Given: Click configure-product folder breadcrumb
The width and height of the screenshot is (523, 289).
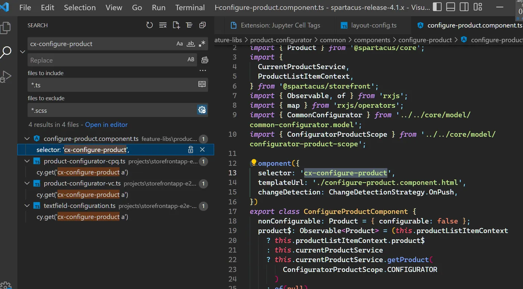Looking at the screenshot, I should point(425,40).
